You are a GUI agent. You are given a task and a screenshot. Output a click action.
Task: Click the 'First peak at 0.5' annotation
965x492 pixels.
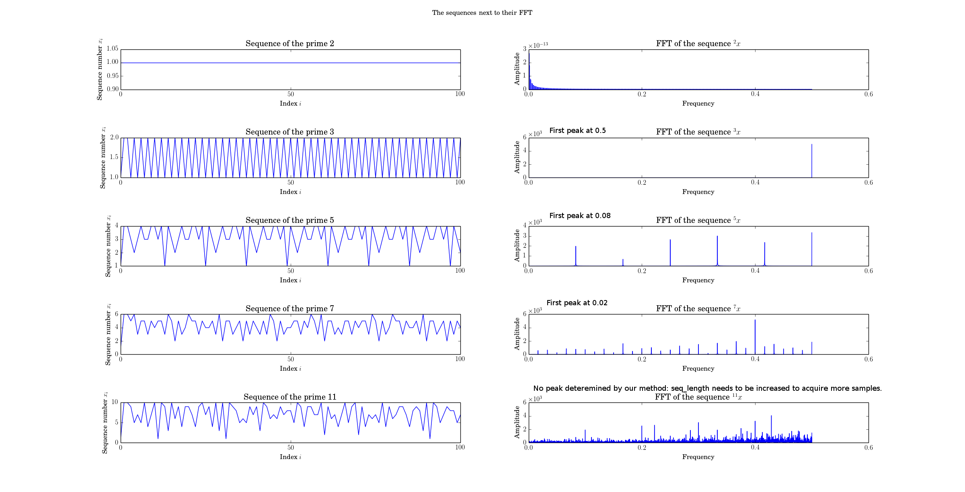point(577,131)
